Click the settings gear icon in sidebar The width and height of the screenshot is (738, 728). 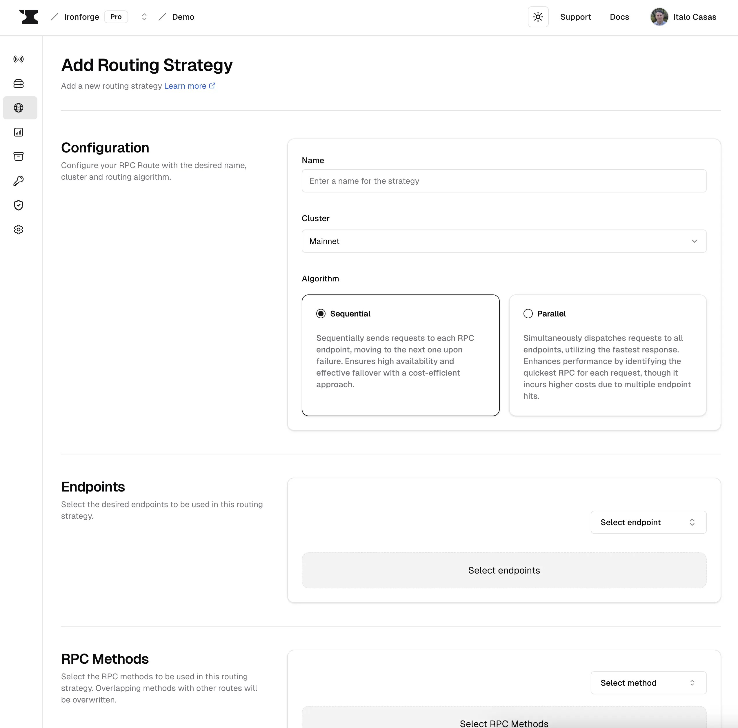(18, 229)
